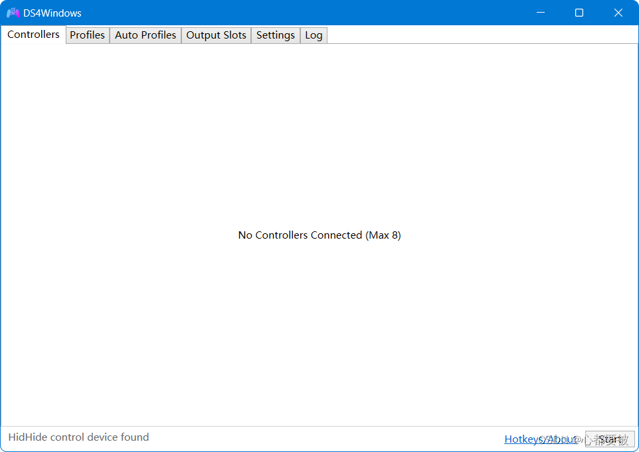Switch to the Profiles tab
The width and height of the screenshot is (639, 452).
[87, 35]
